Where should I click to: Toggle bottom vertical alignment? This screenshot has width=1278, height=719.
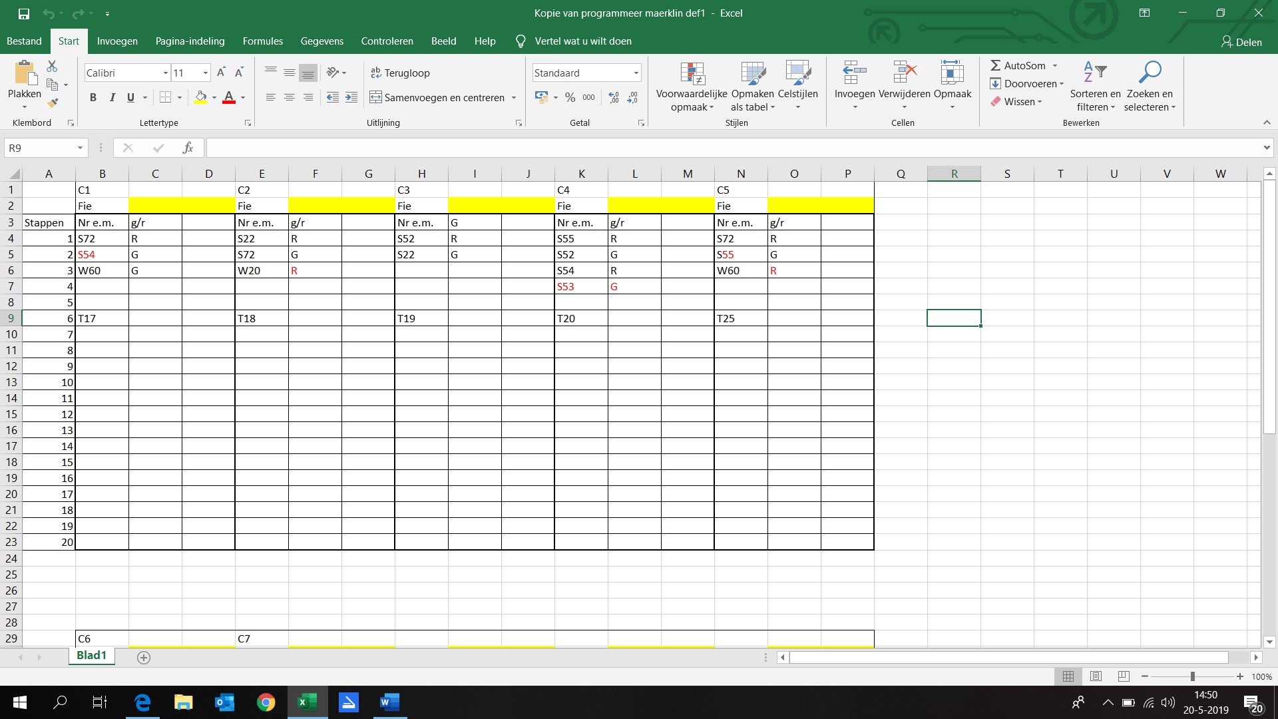coord(308,73)
